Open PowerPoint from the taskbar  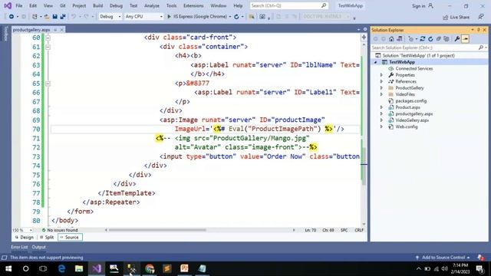[x=184, y=268]
